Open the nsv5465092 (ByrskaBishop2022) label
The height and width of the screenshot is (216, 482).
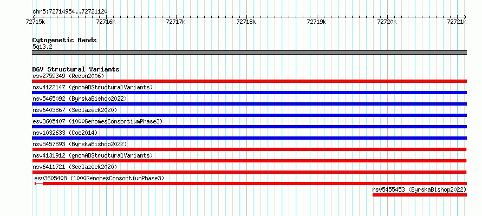point(80,99)
